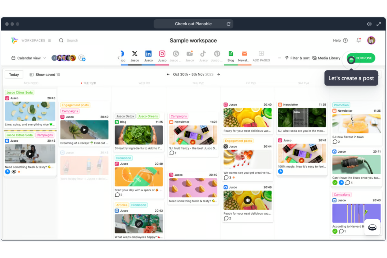The width and height of the screenshot is (387, 258).
Task: Reload the Check out Planable bar
Action: (228, 24)
